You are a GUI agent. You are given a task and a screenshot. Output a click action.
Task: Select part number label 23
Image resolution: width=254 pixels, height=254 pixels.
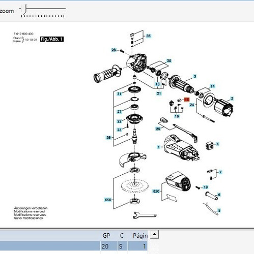tap(119, 130)
